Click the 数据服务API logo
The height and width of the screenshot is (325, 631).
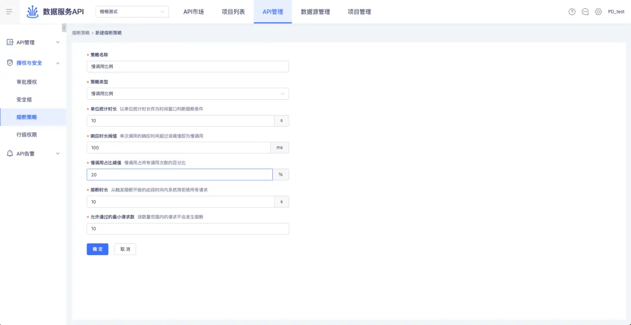point(56,12)
